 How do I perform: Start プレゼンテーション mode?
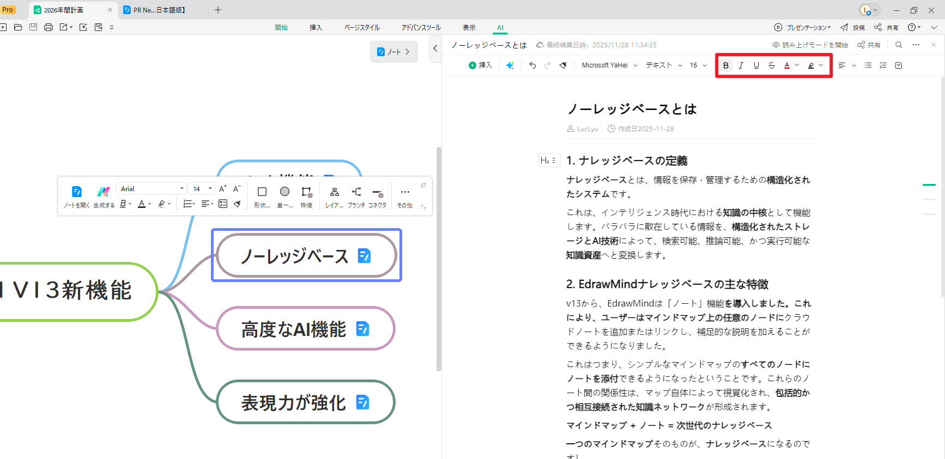[x=802, y=27]
